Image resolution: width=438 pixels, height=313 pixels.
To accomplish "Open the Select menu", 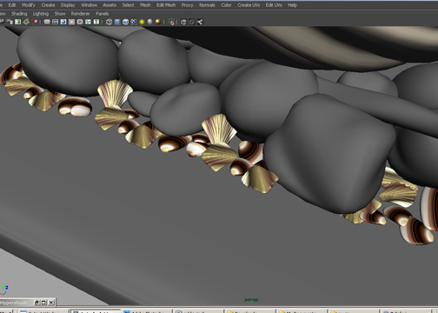I will tap(128, 5).
